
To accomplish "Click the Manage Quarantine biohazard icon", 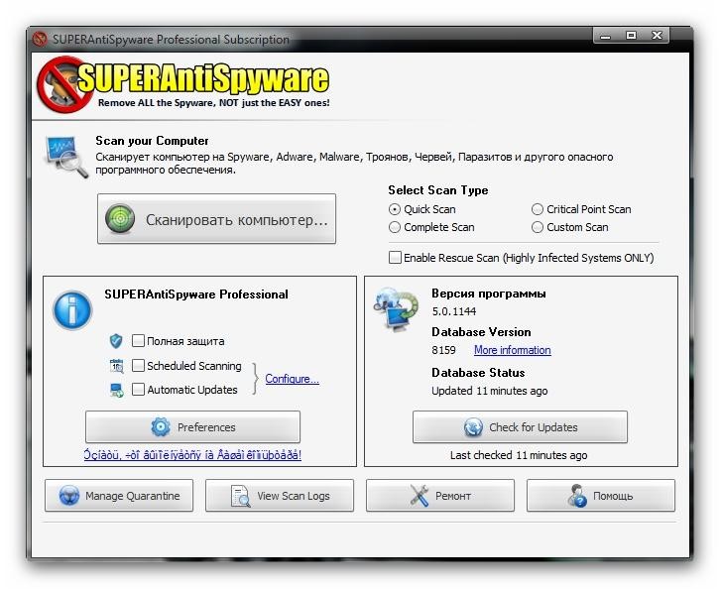I will (69, 496).
